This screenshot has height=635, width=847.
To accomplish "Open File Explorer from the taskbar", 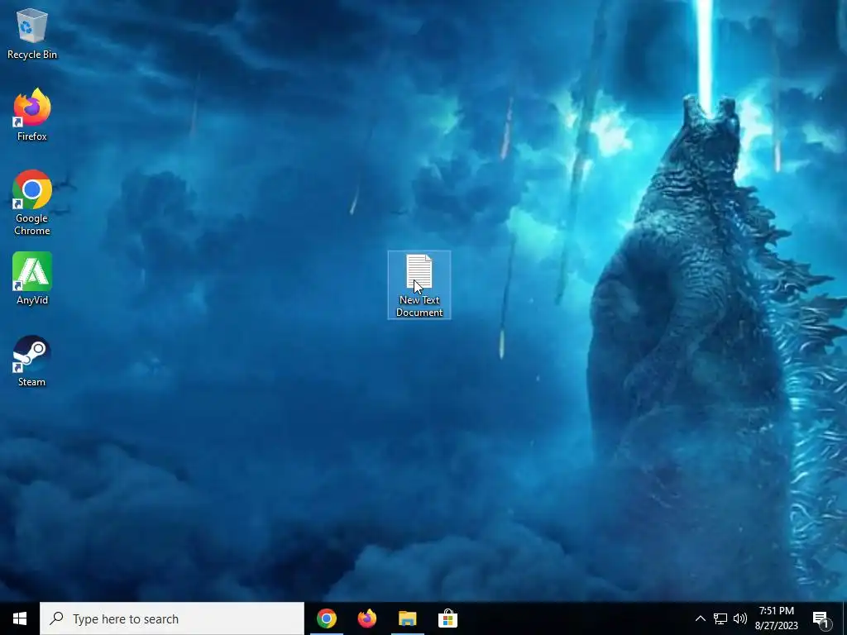I will tap(408, 618).
